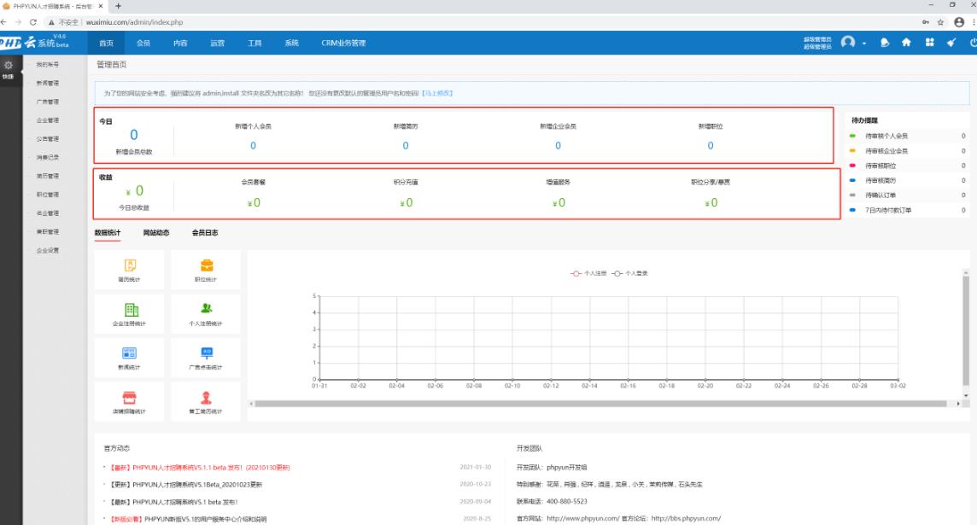The image size is (977, 525).
Task: Toggle the 个人注册 legend series in chart
Action: point(589,273)
